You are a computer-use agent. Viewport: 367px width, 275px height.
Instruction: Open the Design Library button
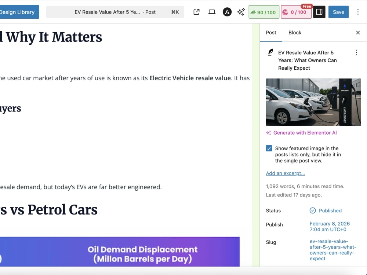(19, 12)
